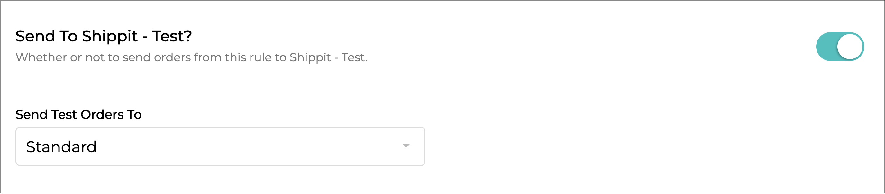Toggle the Send To Shippit - Test switch
Viewport: 885px width, 194px height.
[x=840, y=47]
